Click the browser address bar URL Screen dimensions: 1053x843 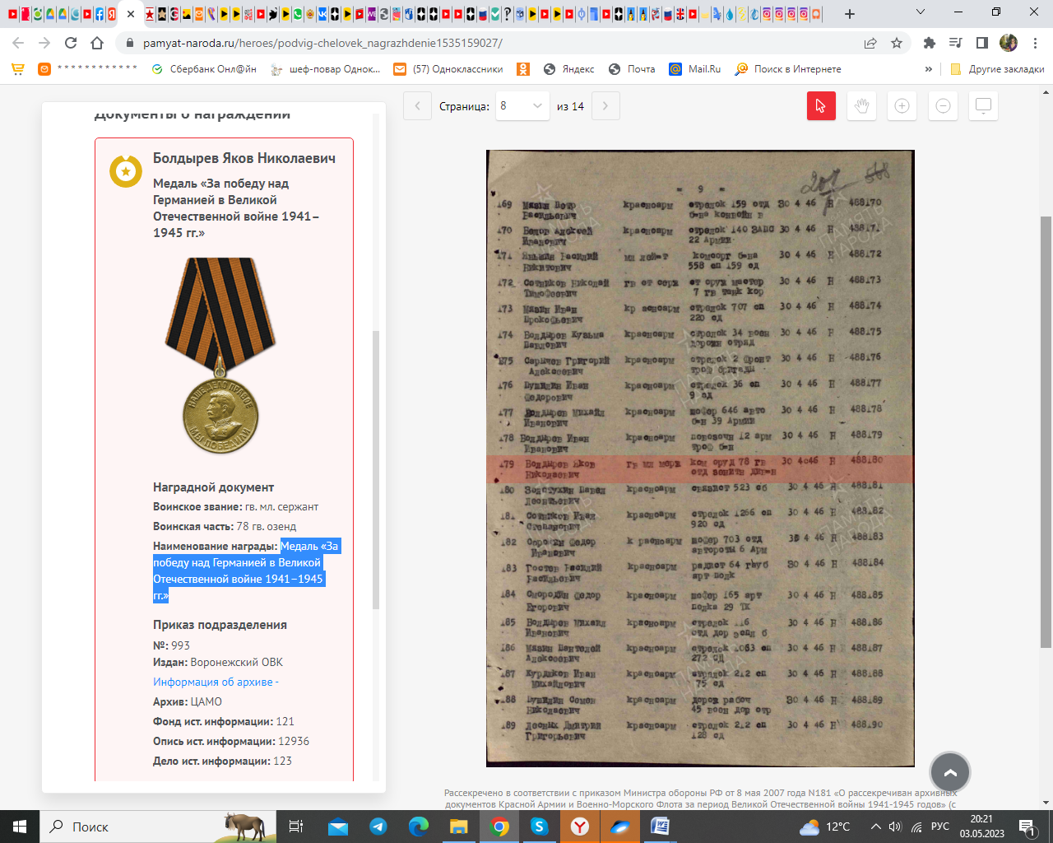[x=322, y=43]
